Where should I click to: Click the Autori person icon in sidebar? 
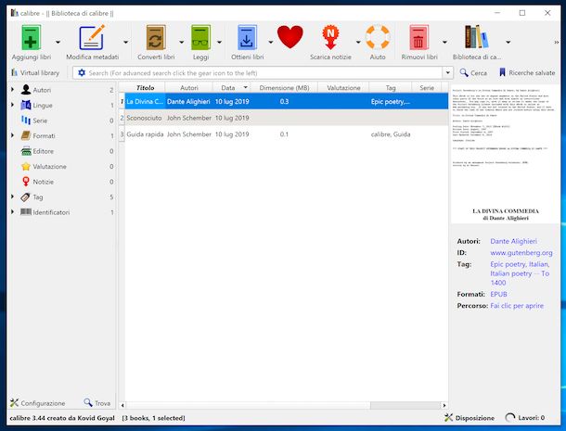pyautogui.click(x=26, y=90)
